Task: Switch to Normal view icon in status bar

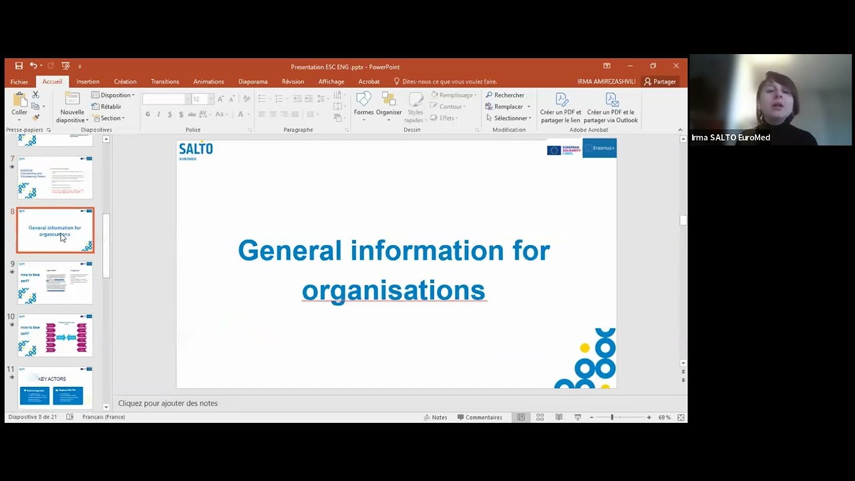Action: [521, 417]
